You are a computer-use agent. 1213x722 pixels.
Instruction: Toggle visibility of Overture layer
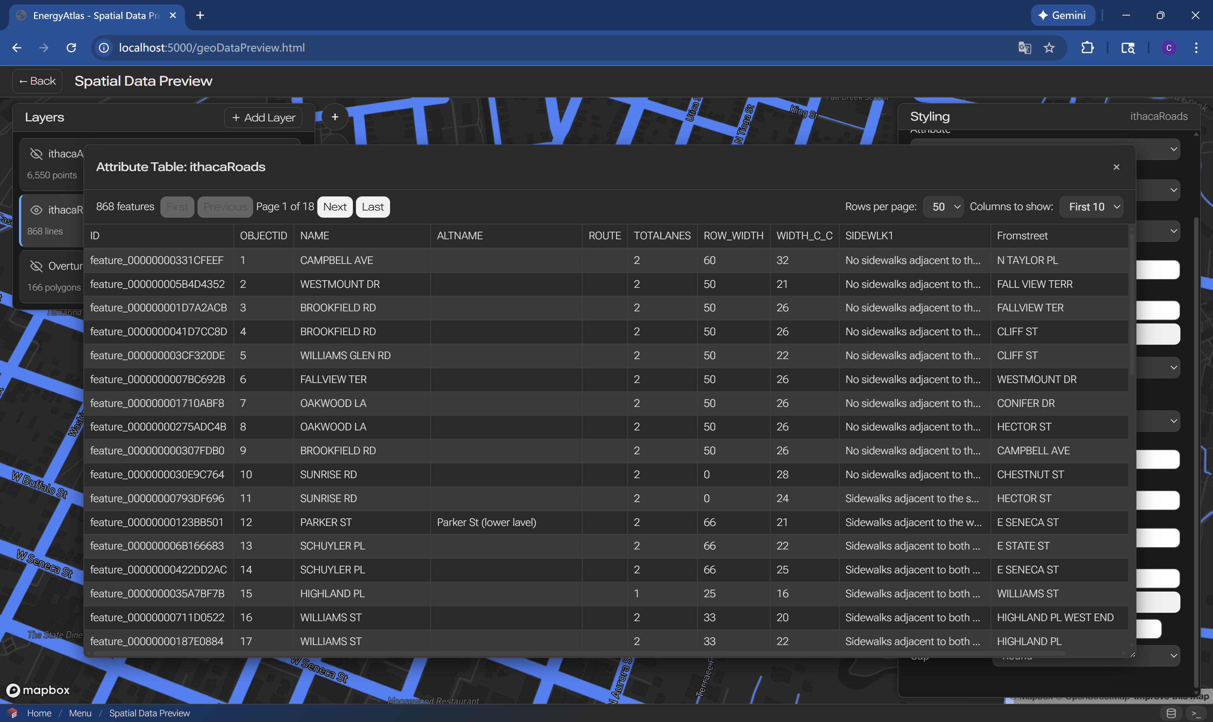tap(36, 266)
